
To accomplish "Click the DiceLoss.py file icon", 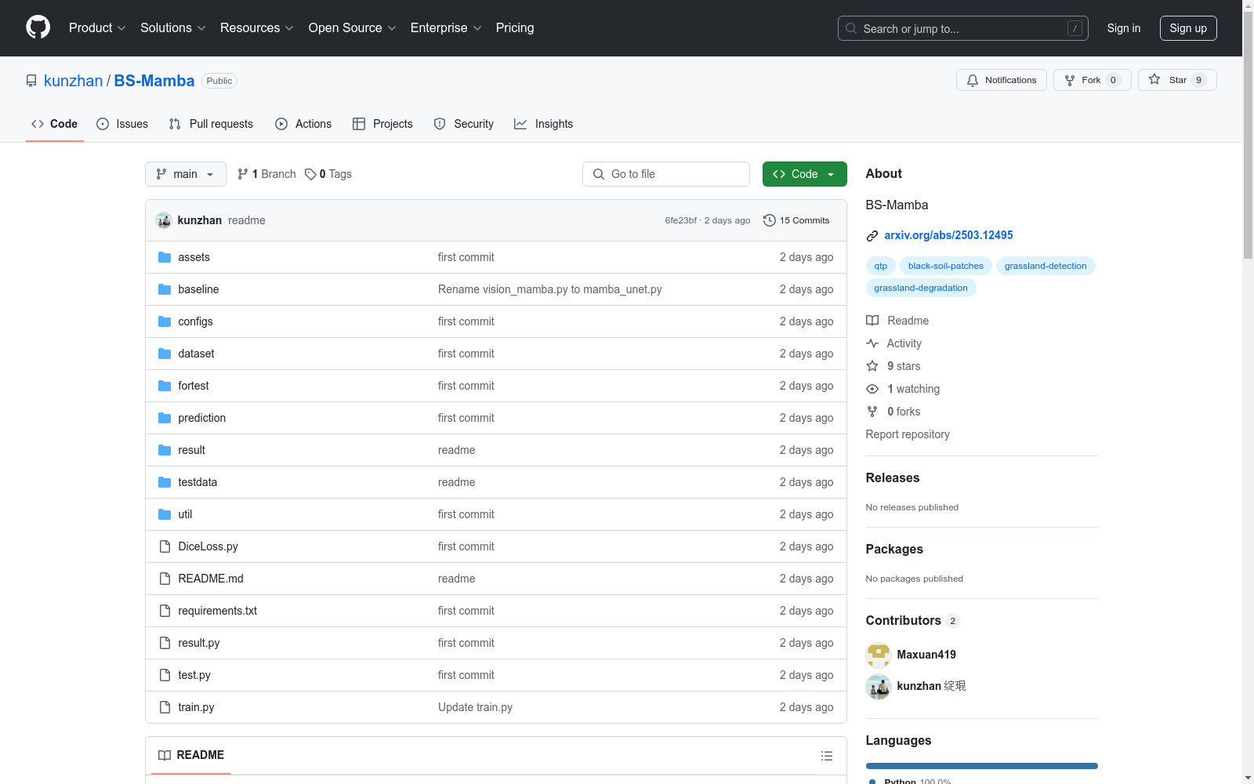I will tap(165, 546).
